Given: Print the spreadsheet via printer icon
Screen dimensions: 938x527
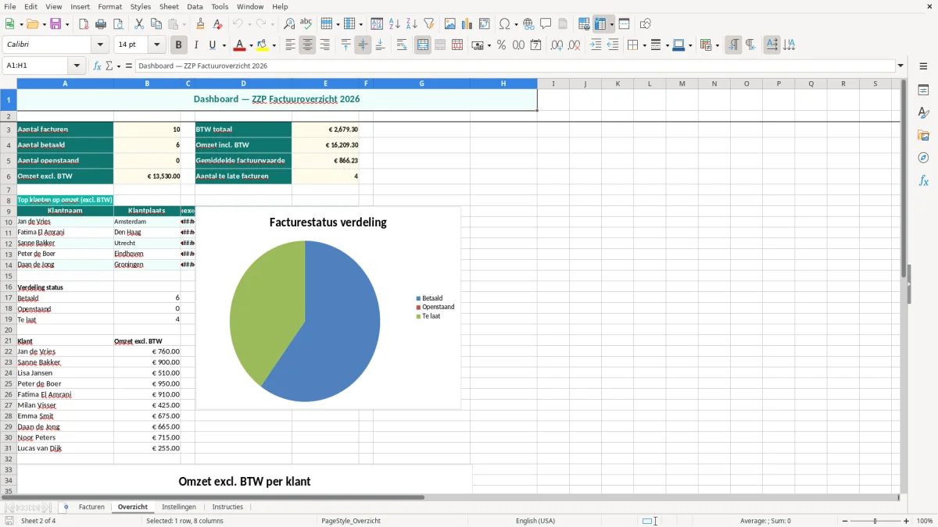Looking at the screenshot, I should pos(101,24).
